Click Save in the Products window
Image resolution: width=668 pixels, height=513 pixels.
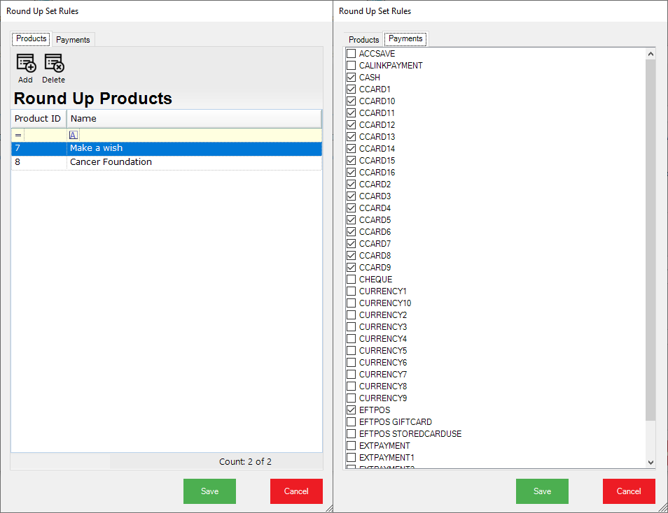point(209,491)
